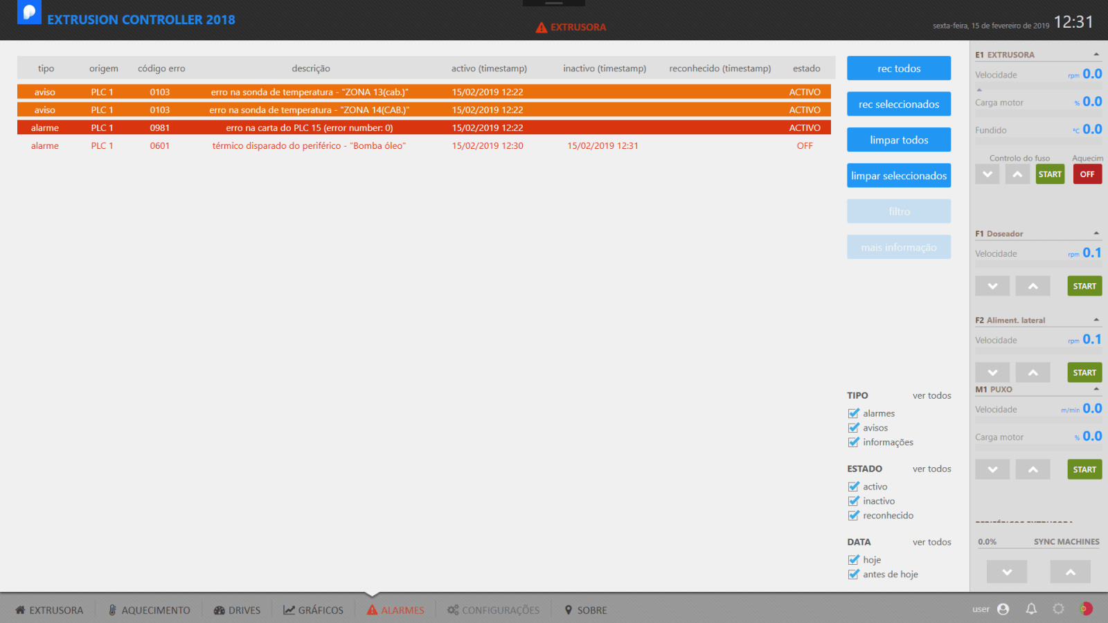The width and height of the screenshot is (1108, 623).
Task: Click limpar seleccionados button
Action: [x=899, y=176]
